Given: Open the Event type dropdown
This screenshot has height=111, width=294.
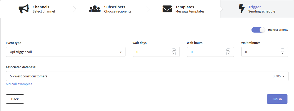Looking at the screenshot, I should pos(66,52).
